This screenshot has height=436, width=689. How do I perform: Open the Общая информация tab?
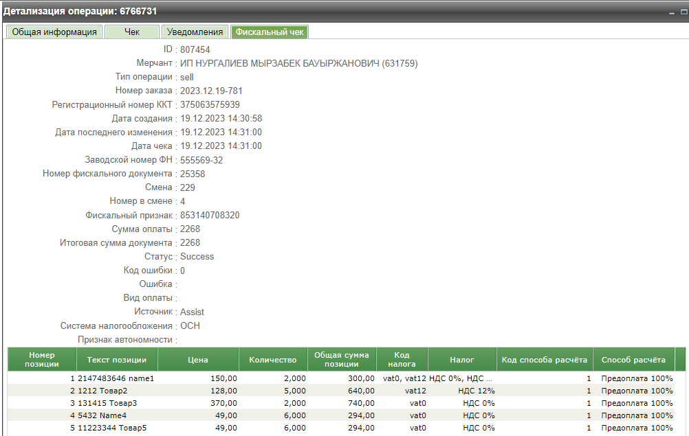point(54,32)
